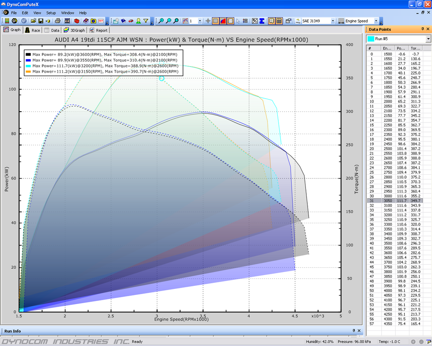Close the Data Points panel

coord(428,29)
